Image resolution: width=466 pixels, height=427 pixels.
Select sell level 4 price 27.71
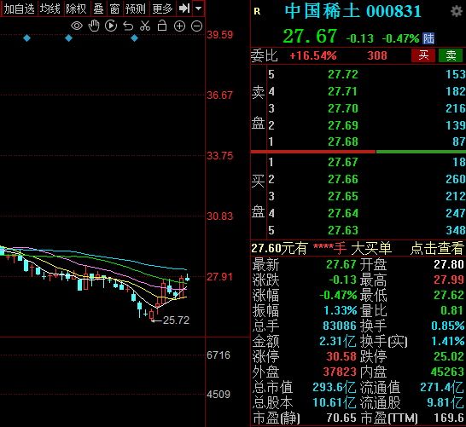click(x=343, y=91)
